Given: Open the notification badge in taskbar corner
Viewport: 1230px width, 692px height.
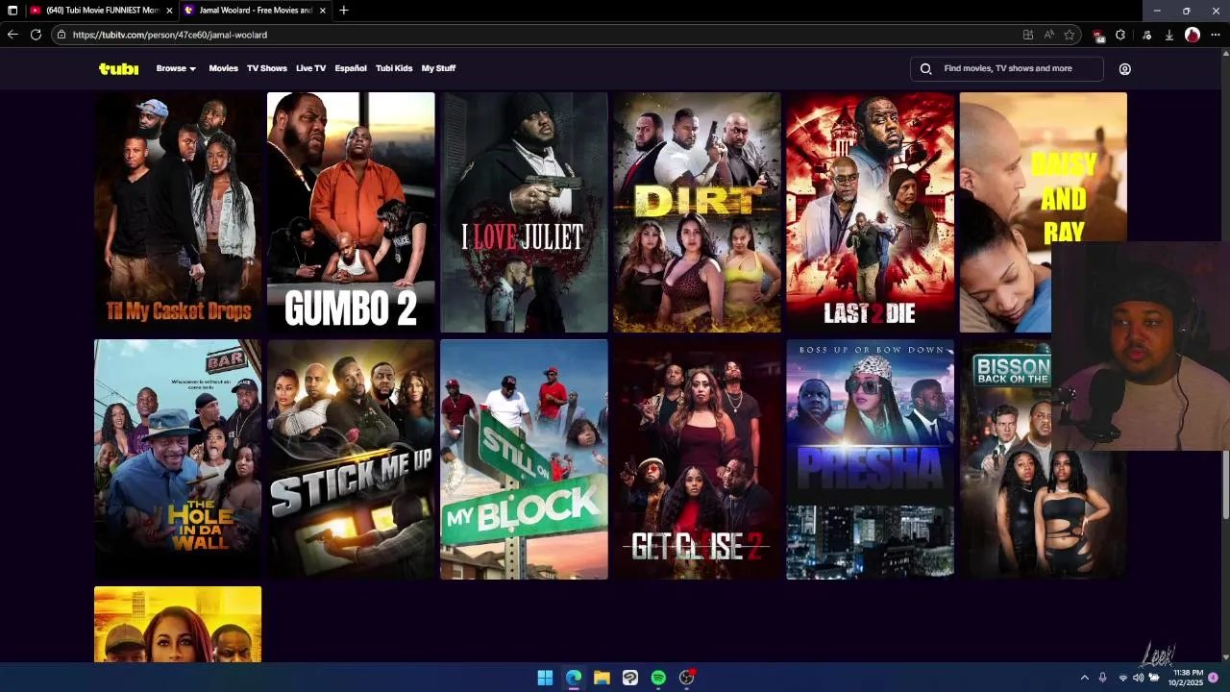Looking at the screenshot, I should [x=1214, y=678].
